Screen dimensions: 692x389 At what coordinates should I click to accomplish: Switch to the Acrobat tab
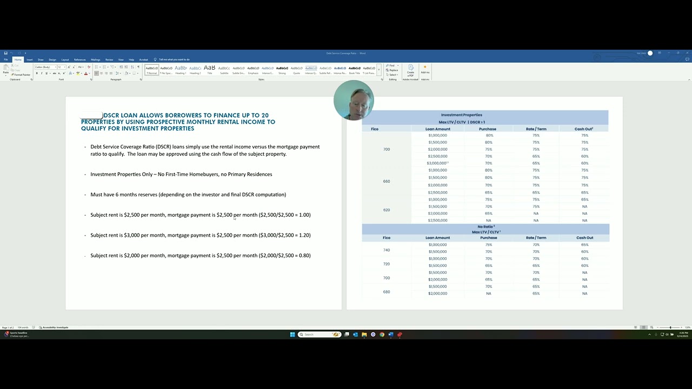click(143, 59)
